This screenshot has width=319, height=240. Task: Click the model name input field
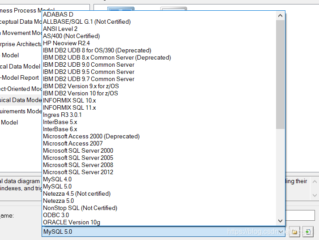coord(300,215)
